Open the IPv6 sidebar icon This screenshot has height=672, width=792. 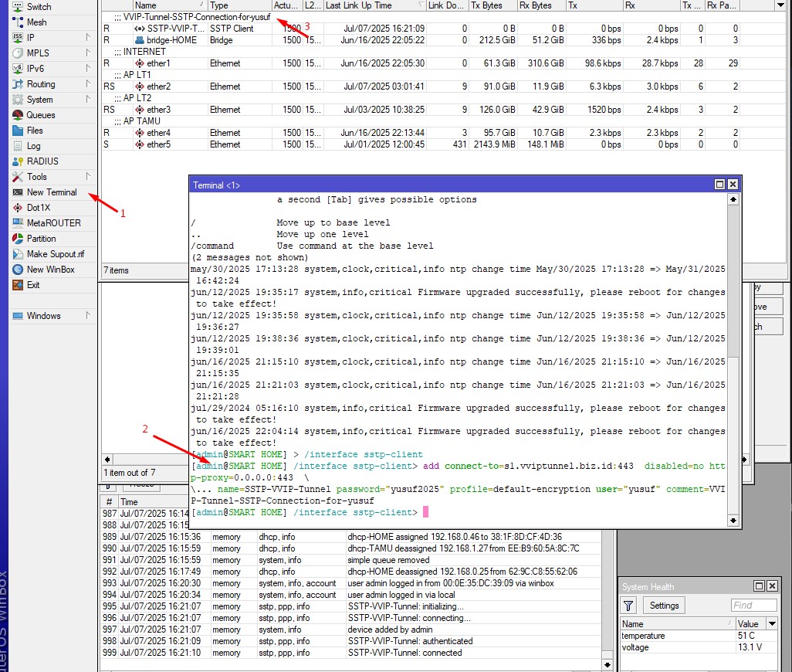(x=18, y=69)
